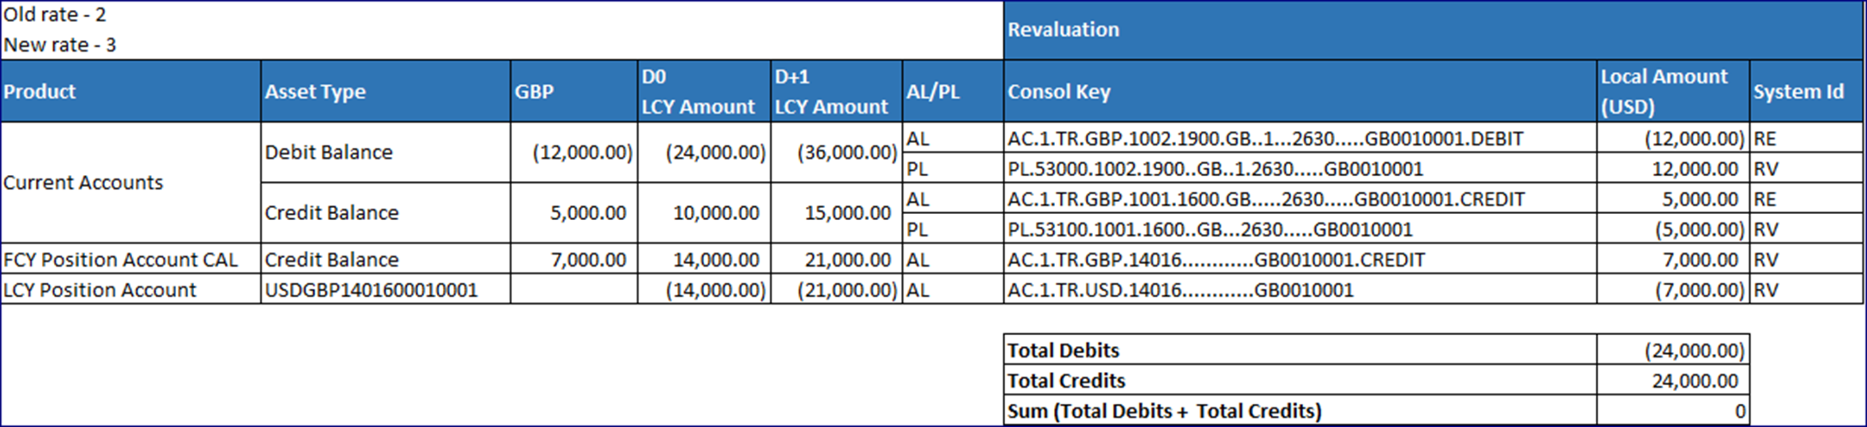Click the PL.53100 consol key cell
This screenshot has width=1867, height=427.
point(1301,229)
